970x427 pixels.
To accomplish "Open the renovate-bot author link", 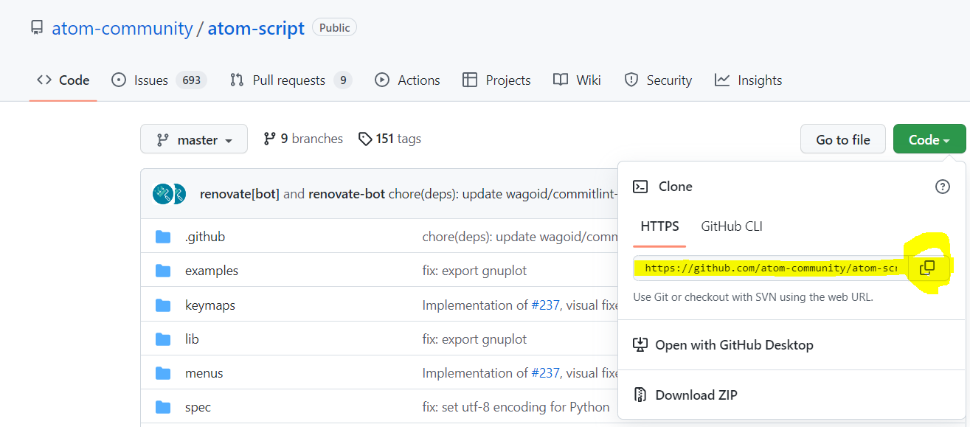I will click(347, 194).
